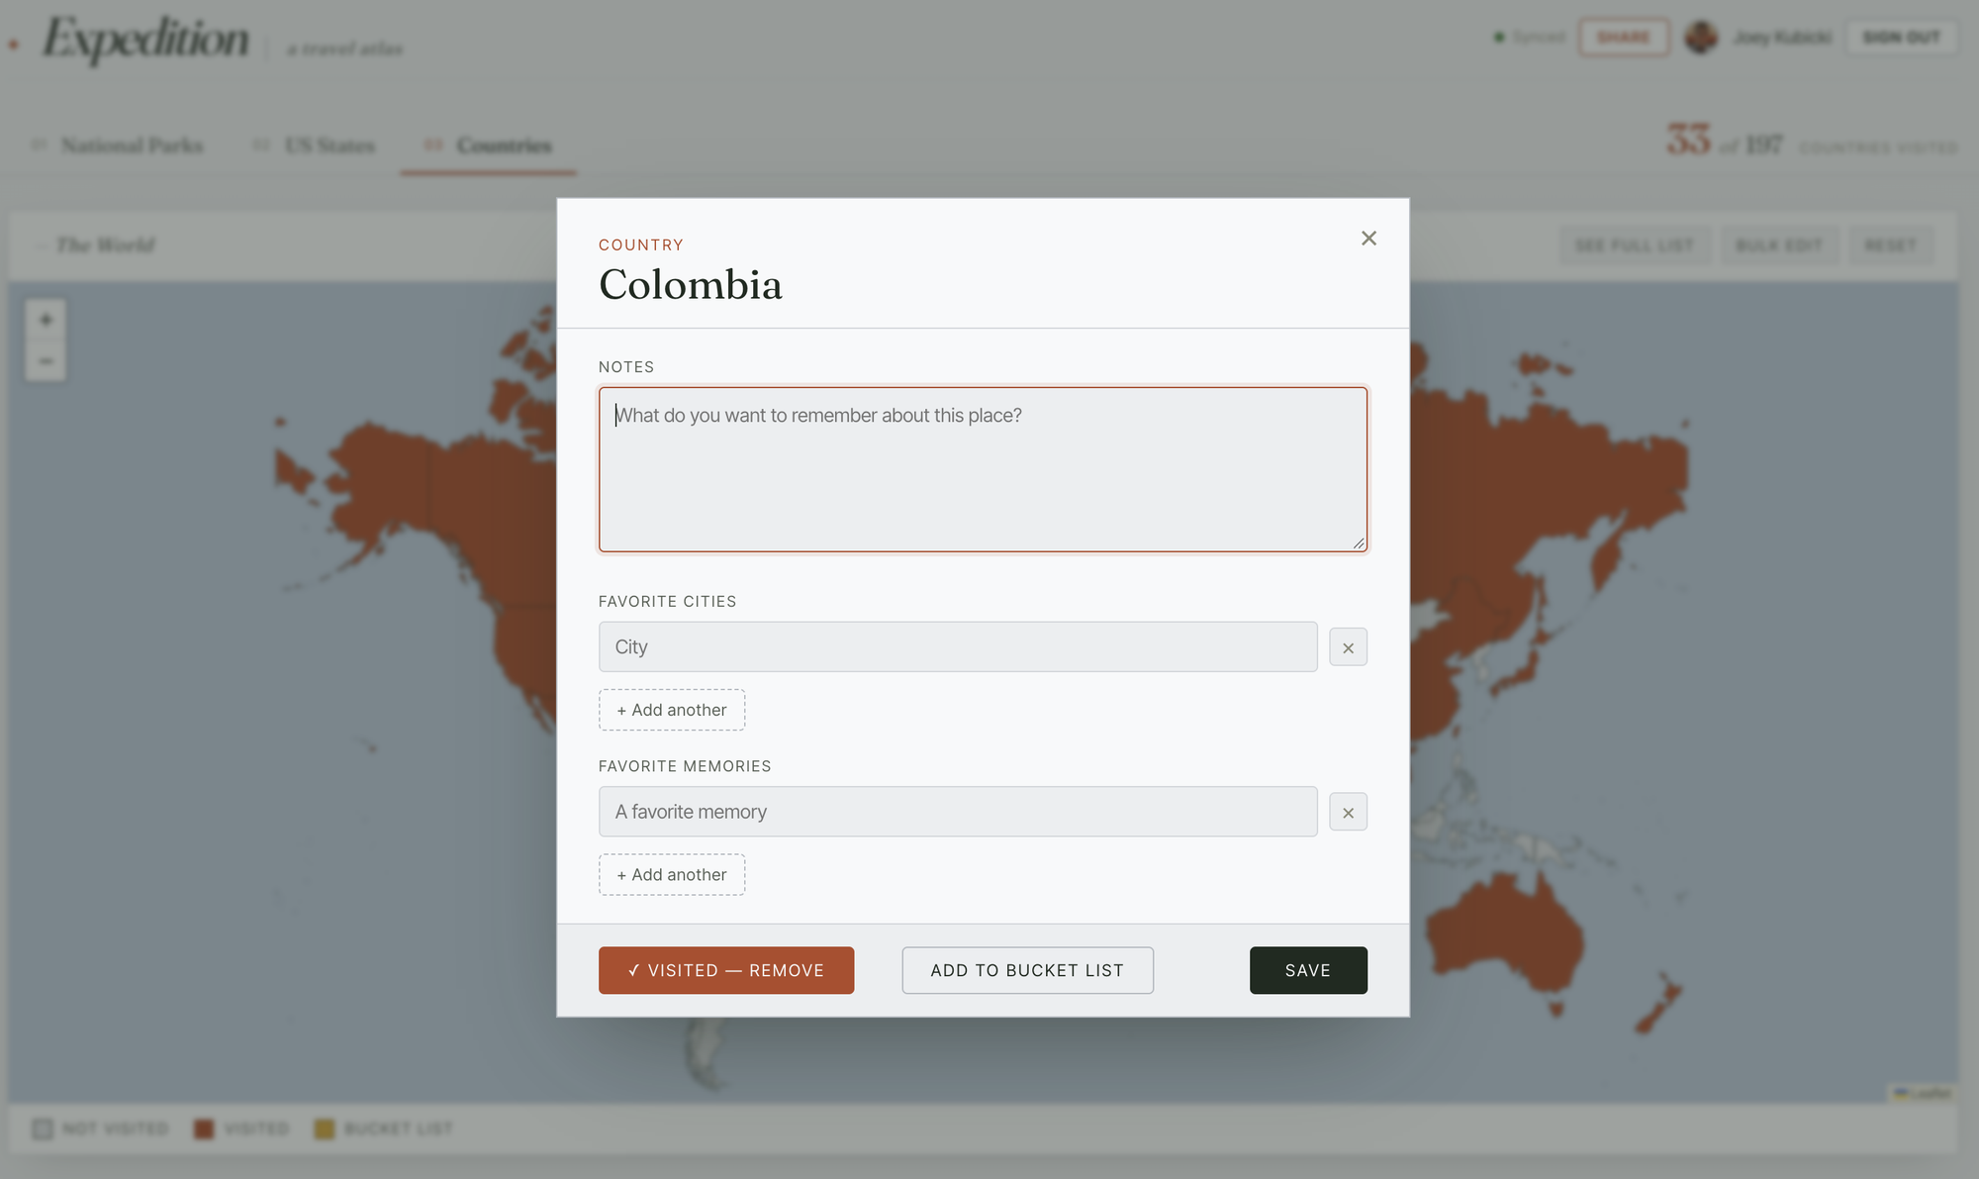Click Add to Bucket List
Viewport: 1979px width, 1179px height.
[1027, 970]
